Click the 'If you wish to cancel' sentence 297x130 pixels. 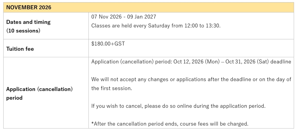(179, 106)
